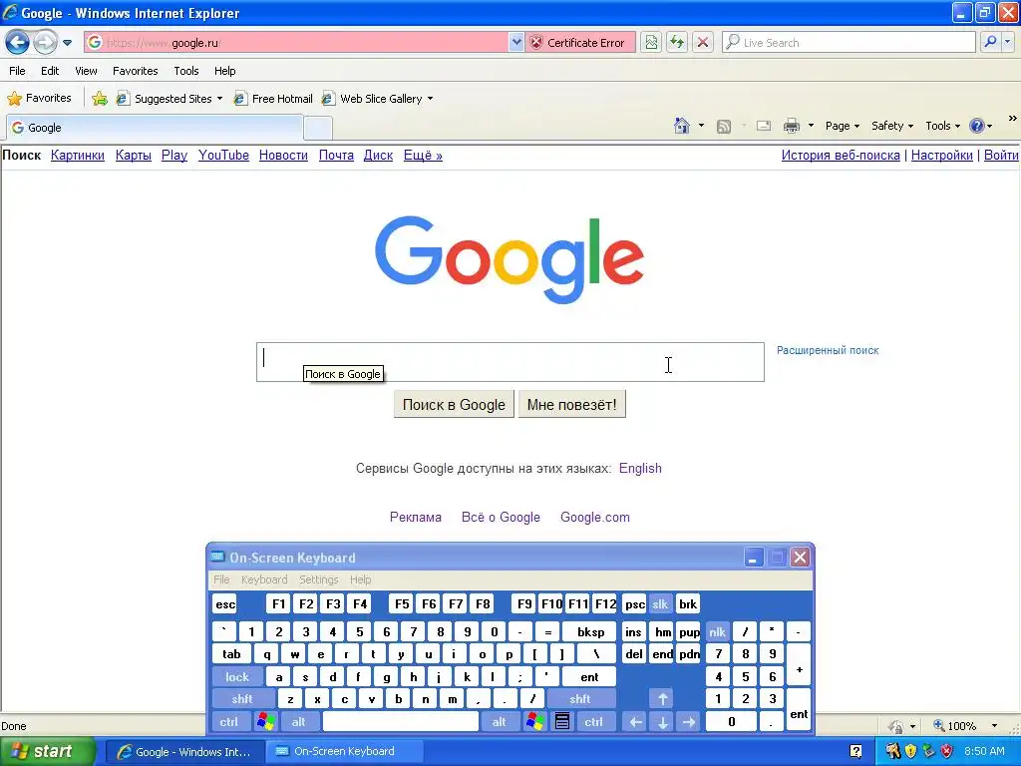Click the Read Mail icon
1021x766 pixels.
coord(764,126)
